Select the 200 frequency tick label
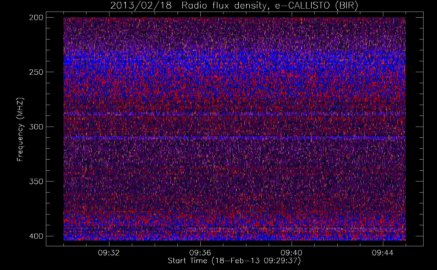Image resolution: width=437 pixels, height=270 pixels. (36, 18)
